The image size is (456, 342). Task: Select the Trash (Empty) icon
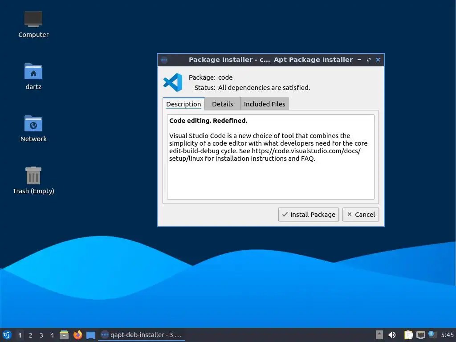coord(33,180)
